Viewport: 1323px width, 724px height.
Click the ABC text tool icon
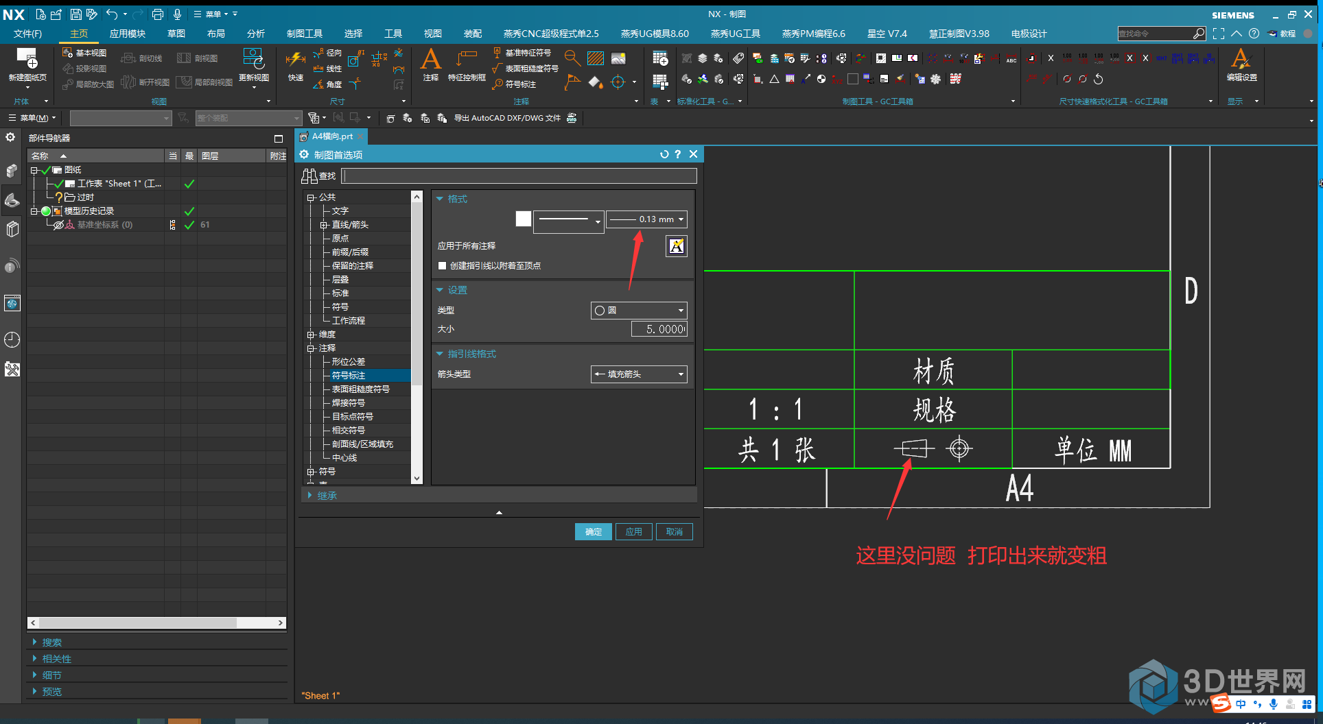(1011, 60)
